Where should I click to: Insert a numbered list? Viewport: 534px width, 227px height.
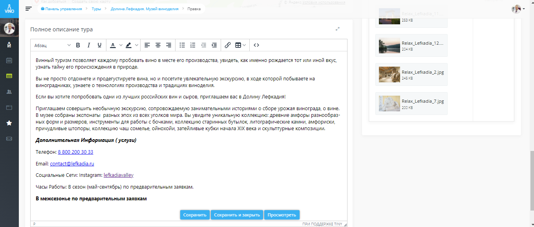(x=193, y=45)
